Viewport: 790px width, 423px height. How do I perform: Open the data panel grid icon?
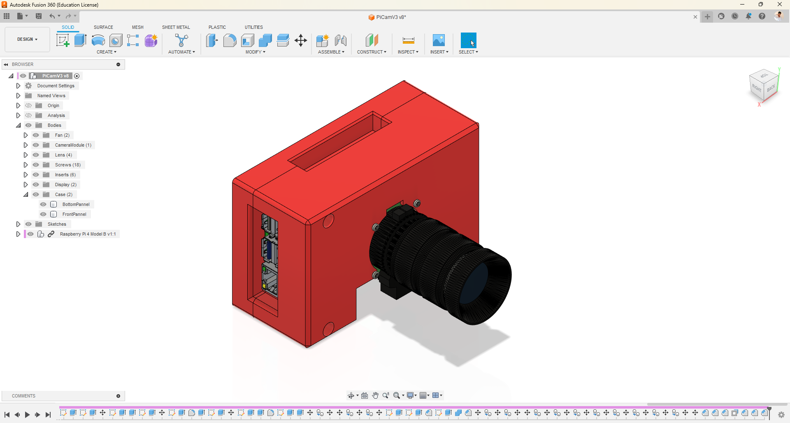(x=7, y=16)
